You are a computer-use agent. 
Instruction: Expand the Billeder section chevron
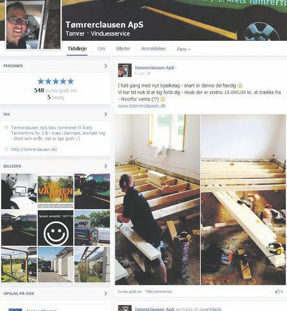click(x=106, y=166)
